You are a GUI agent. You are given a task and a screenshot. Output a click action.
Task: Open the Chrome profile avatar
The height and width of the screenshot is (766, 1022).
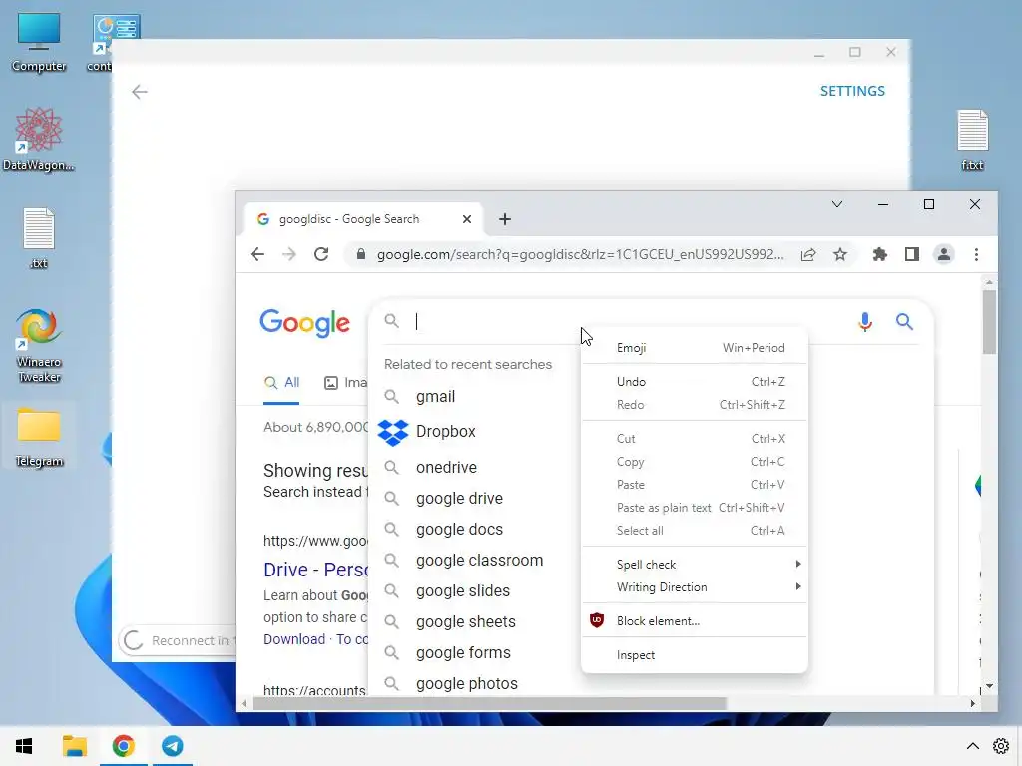point(944,254)
